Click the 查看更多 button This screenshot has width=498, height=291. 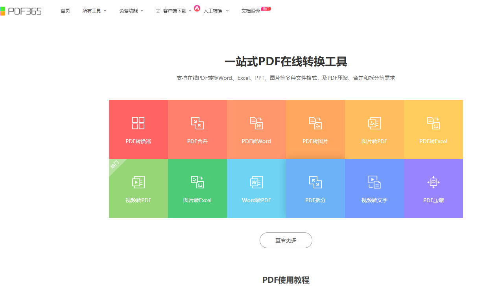click(286, 240)
